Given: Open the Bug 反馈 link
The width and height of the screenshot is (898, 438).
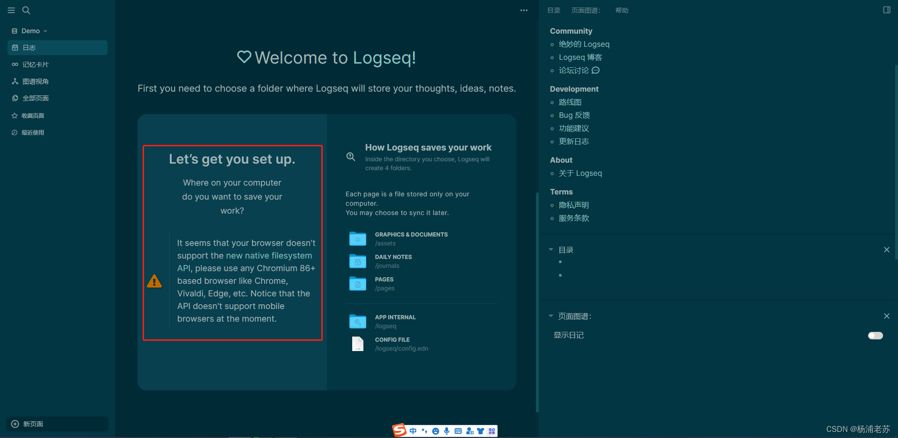Looking at the screenshot, I should [x=574, y=115].
